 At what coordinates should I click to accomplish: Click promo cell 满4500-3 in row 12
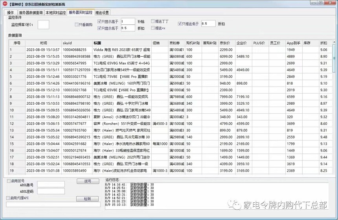(160, 124)
